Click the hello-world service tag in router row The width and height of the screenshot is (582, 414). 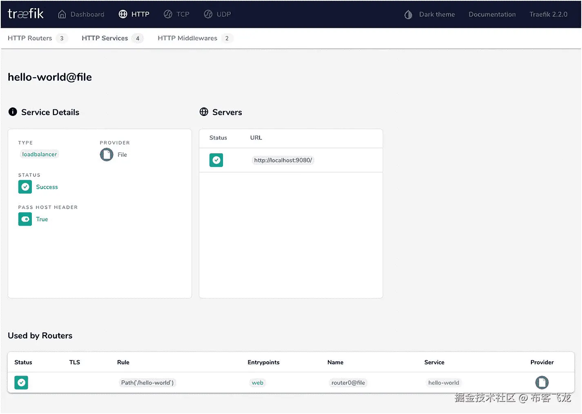coord(444,383)
